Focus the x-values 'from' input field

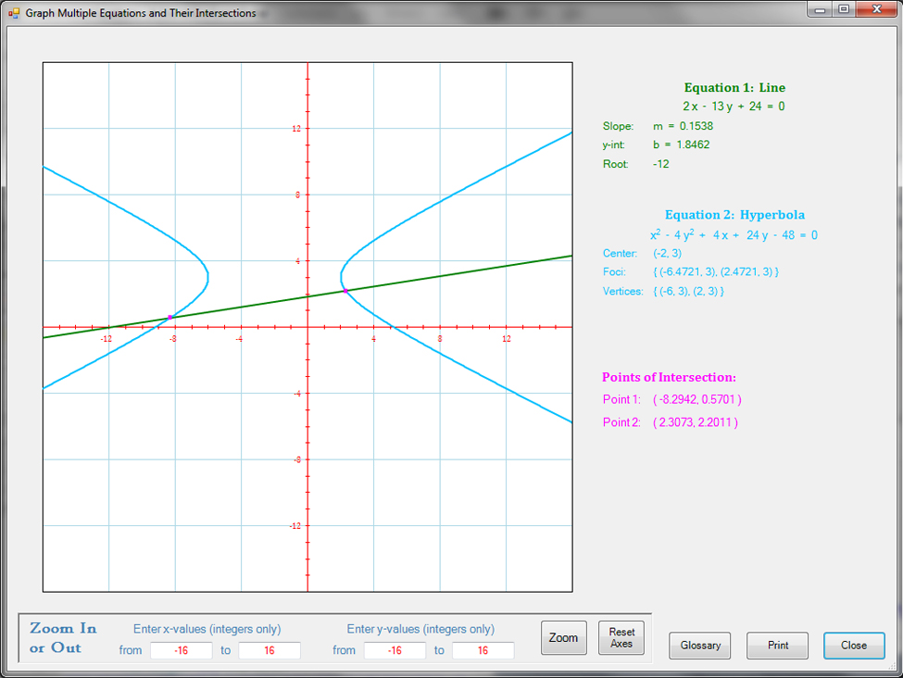tap(182, 650)
